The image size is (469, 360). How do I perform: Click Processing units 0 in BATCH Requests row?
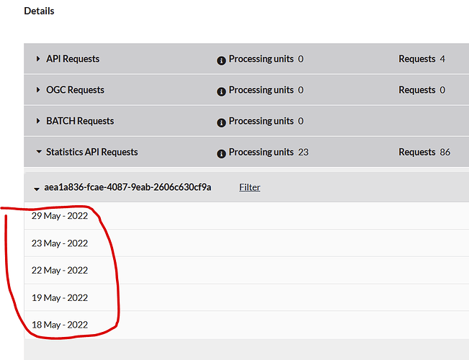tap(267, 121)
